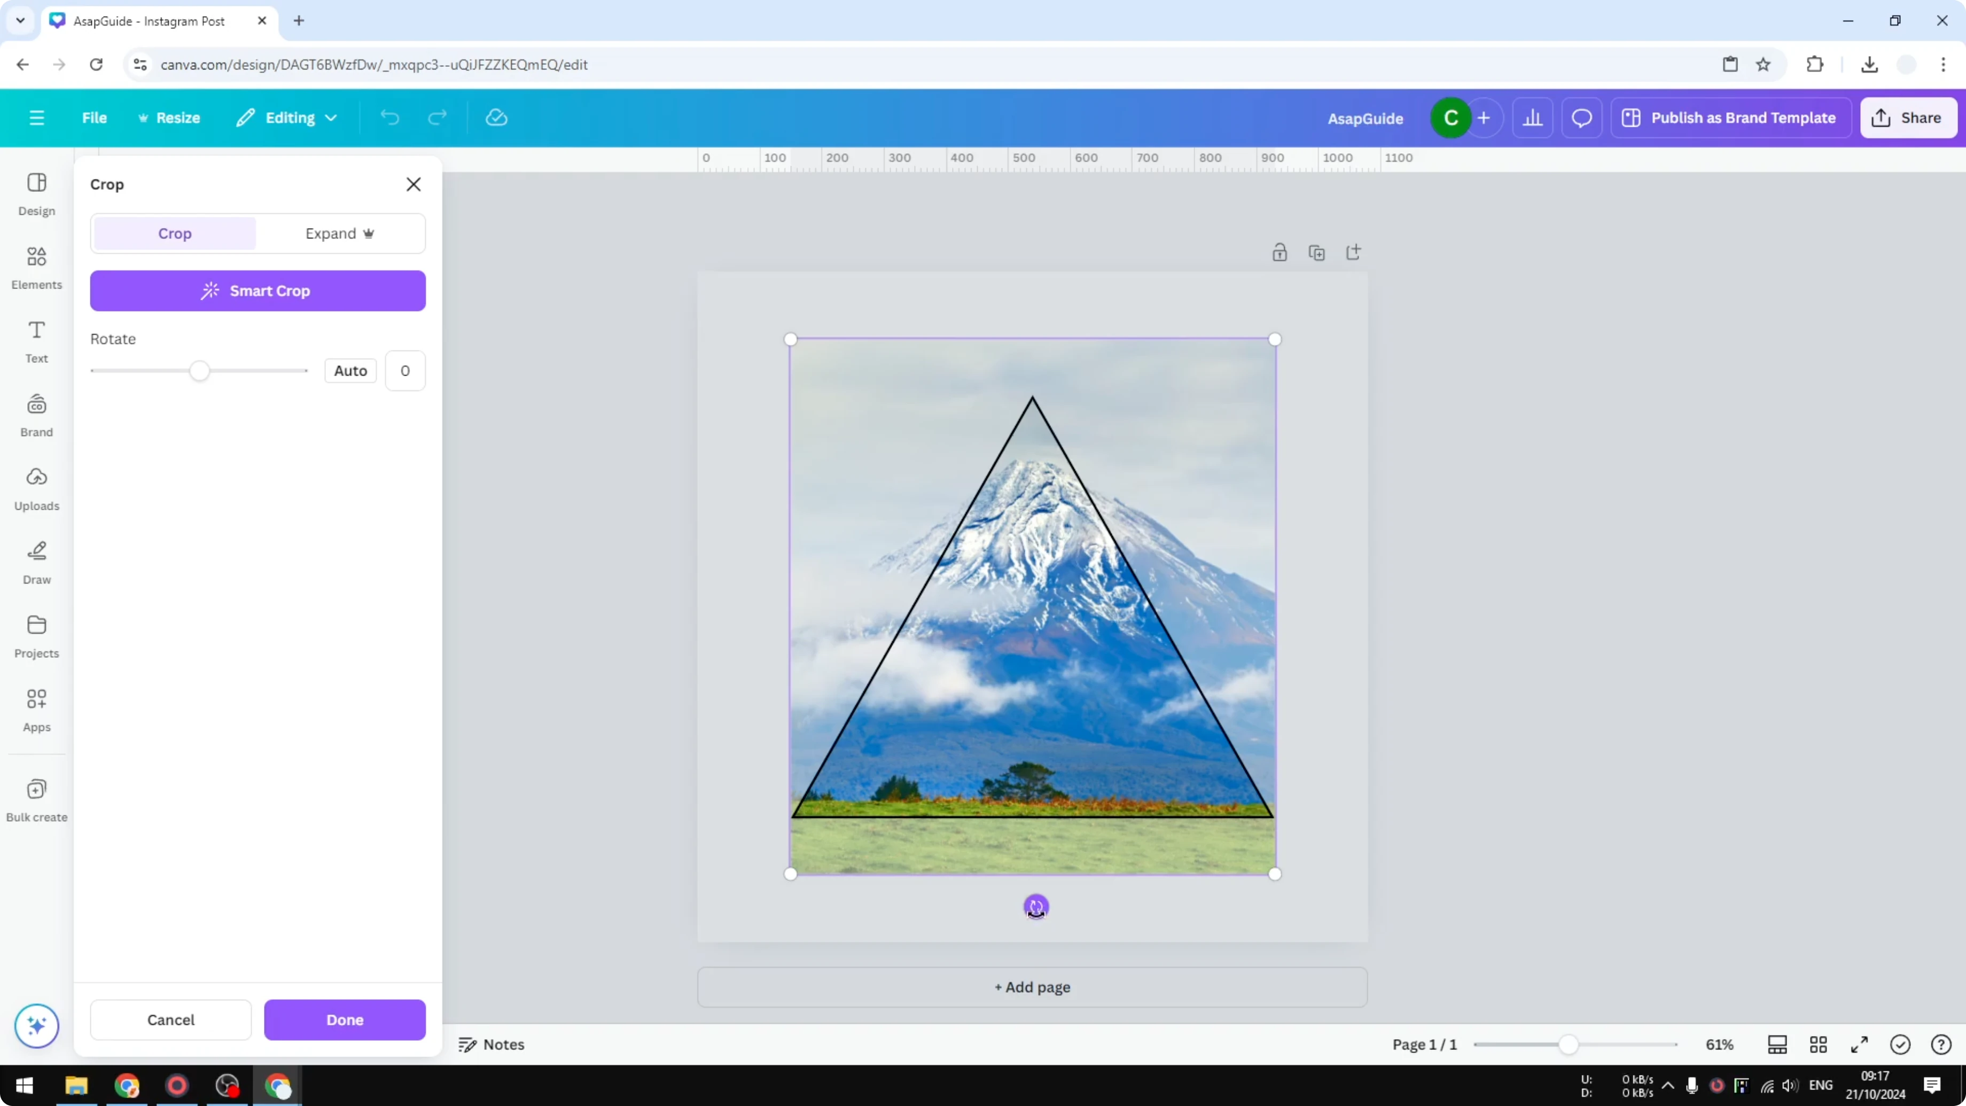Click the Smart Crop button
1966x1106 pixels.
click(x=257, y=290)
